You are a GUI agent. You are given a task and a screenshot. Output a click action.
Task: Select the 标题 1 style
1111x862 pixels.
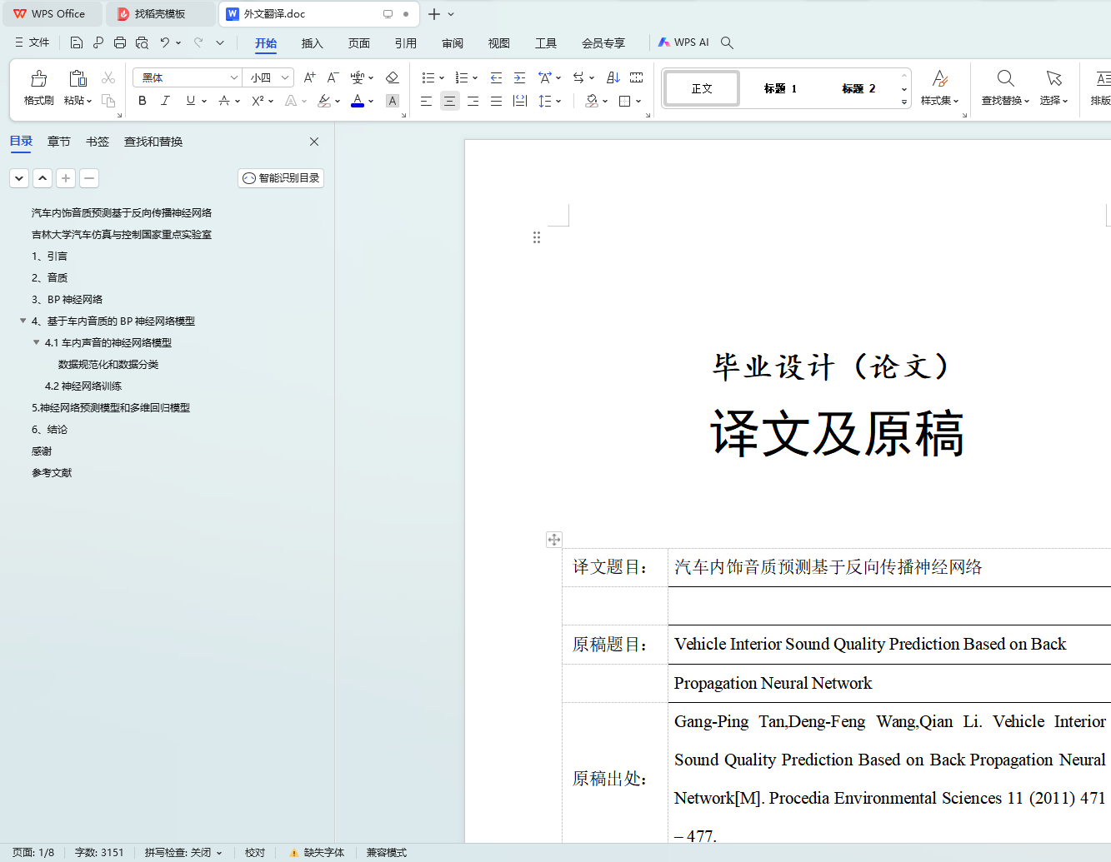point(780,88)
